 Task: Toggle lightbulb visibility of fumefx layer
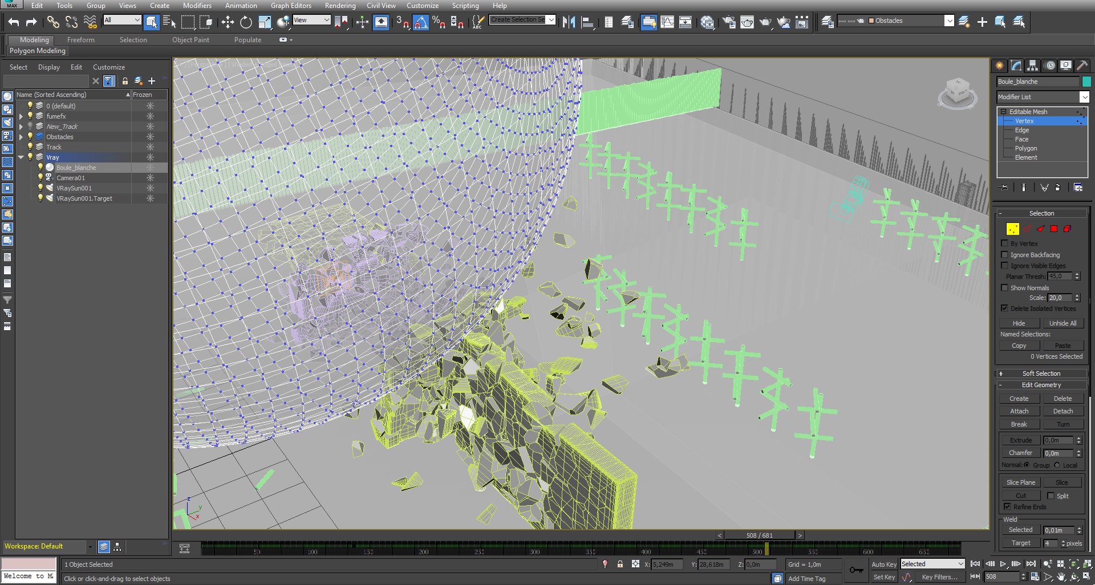coord(30,116)
